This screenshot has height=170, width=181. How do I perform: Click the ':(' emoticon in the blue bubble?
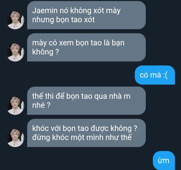click(165, 75)
